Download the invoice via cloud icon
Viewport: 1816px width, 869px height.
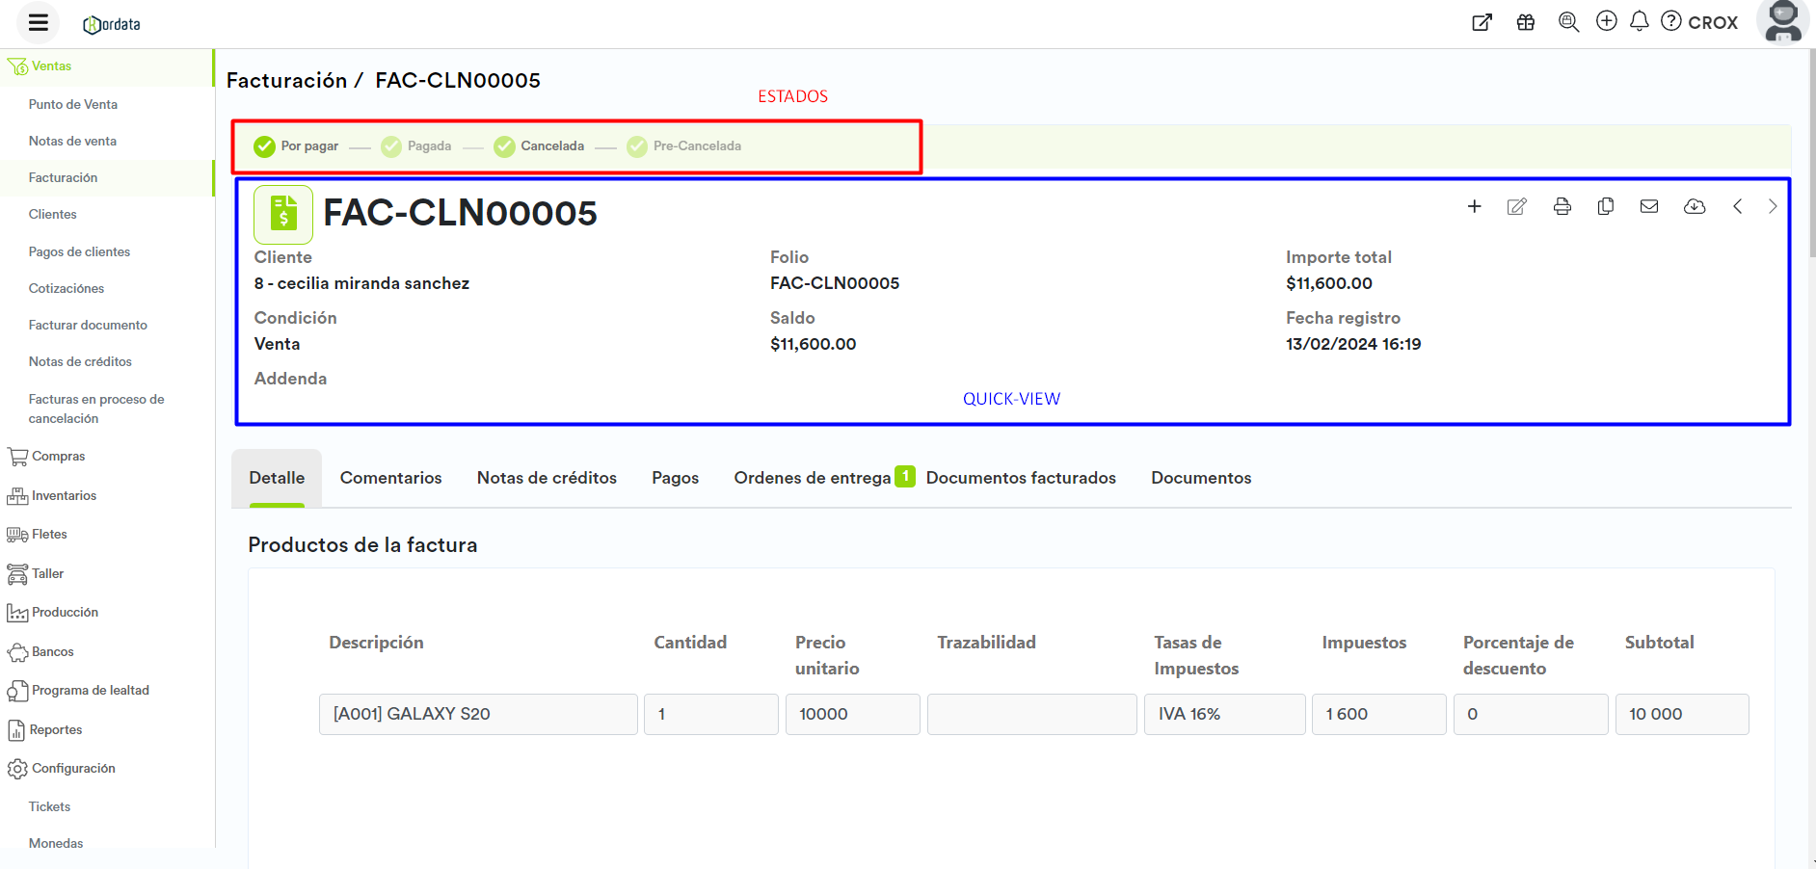pos(1694,206)
